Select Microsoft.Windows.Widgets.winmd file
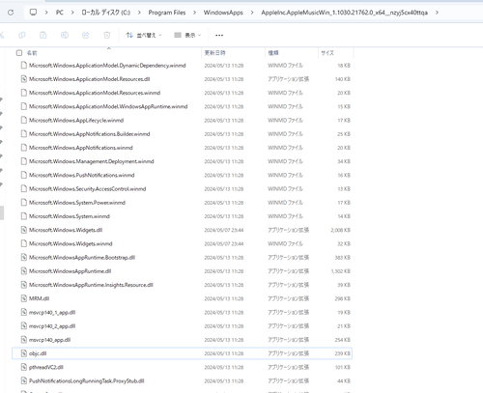Screen dimensions: 483x393 (71, 243)
